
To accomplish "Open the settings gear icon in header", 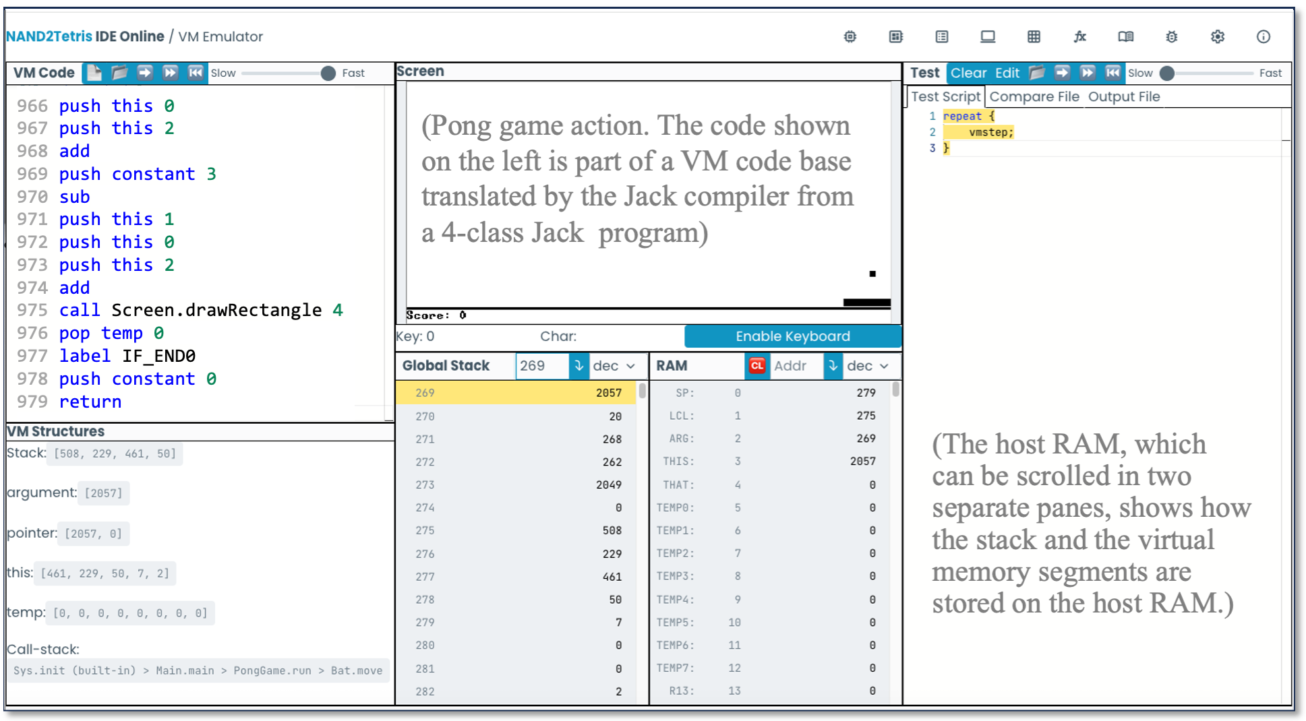I will click(x=1218, y=37).
